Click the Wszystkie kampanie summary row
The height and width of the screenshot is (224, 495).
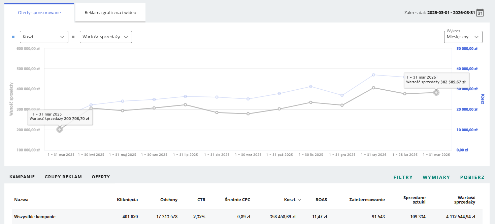pos(247,217)
